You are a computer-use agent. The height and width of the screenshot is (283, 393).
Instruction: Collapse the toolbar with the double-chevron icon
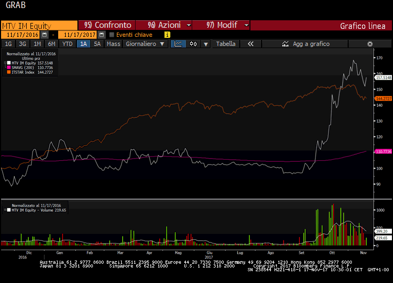tap(250, 44)
